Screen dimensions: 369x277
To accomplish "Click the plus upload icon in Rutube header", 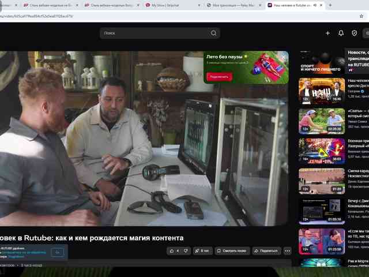I will [x=327, y=33].
